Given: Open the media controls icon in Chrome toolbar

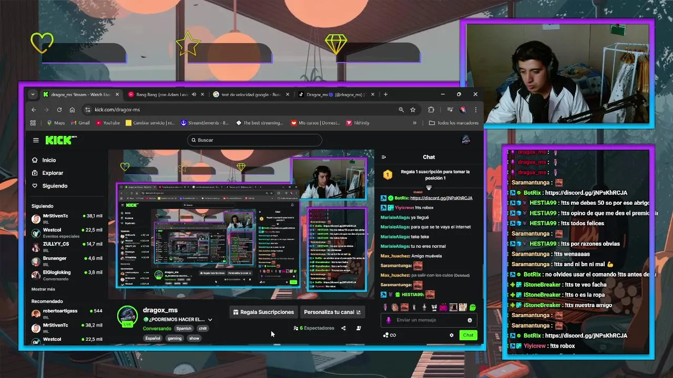Looking at the screenshot, I should coord(450,110).
